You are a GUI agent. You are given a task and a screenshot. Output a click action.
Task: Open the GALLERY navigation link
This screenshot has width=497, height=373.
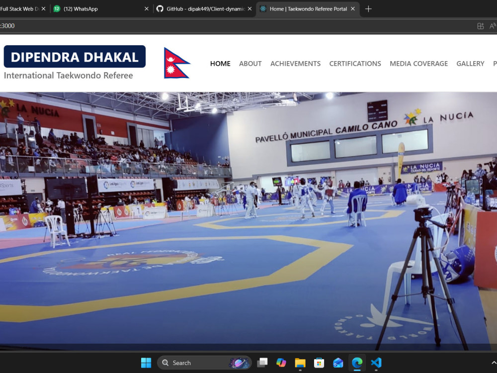coord(470,64)
